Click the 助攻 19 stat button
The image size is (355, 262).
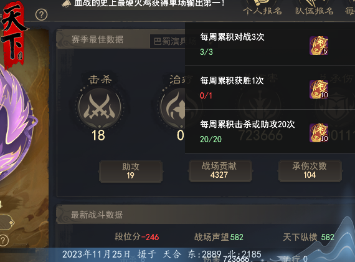click(131, 172)
